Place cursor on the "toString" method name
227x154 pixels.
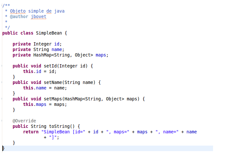[59, 126]
